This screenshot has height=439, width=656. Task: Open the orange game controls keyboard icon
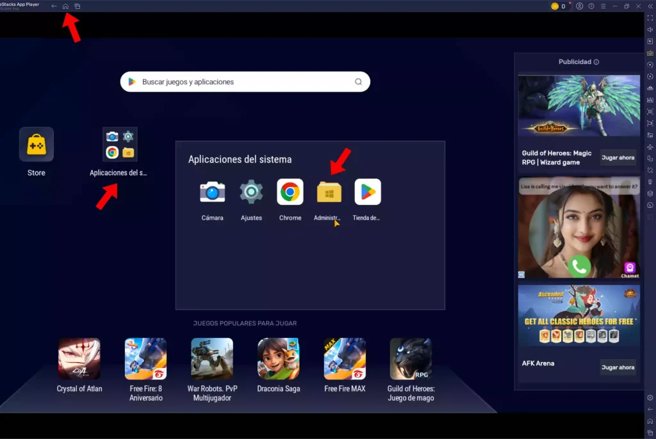point(650,53)
